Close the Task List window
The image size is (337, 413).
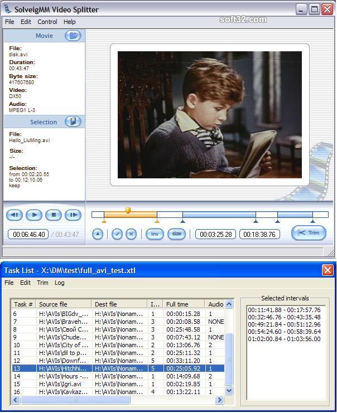[x=328, y=270]
